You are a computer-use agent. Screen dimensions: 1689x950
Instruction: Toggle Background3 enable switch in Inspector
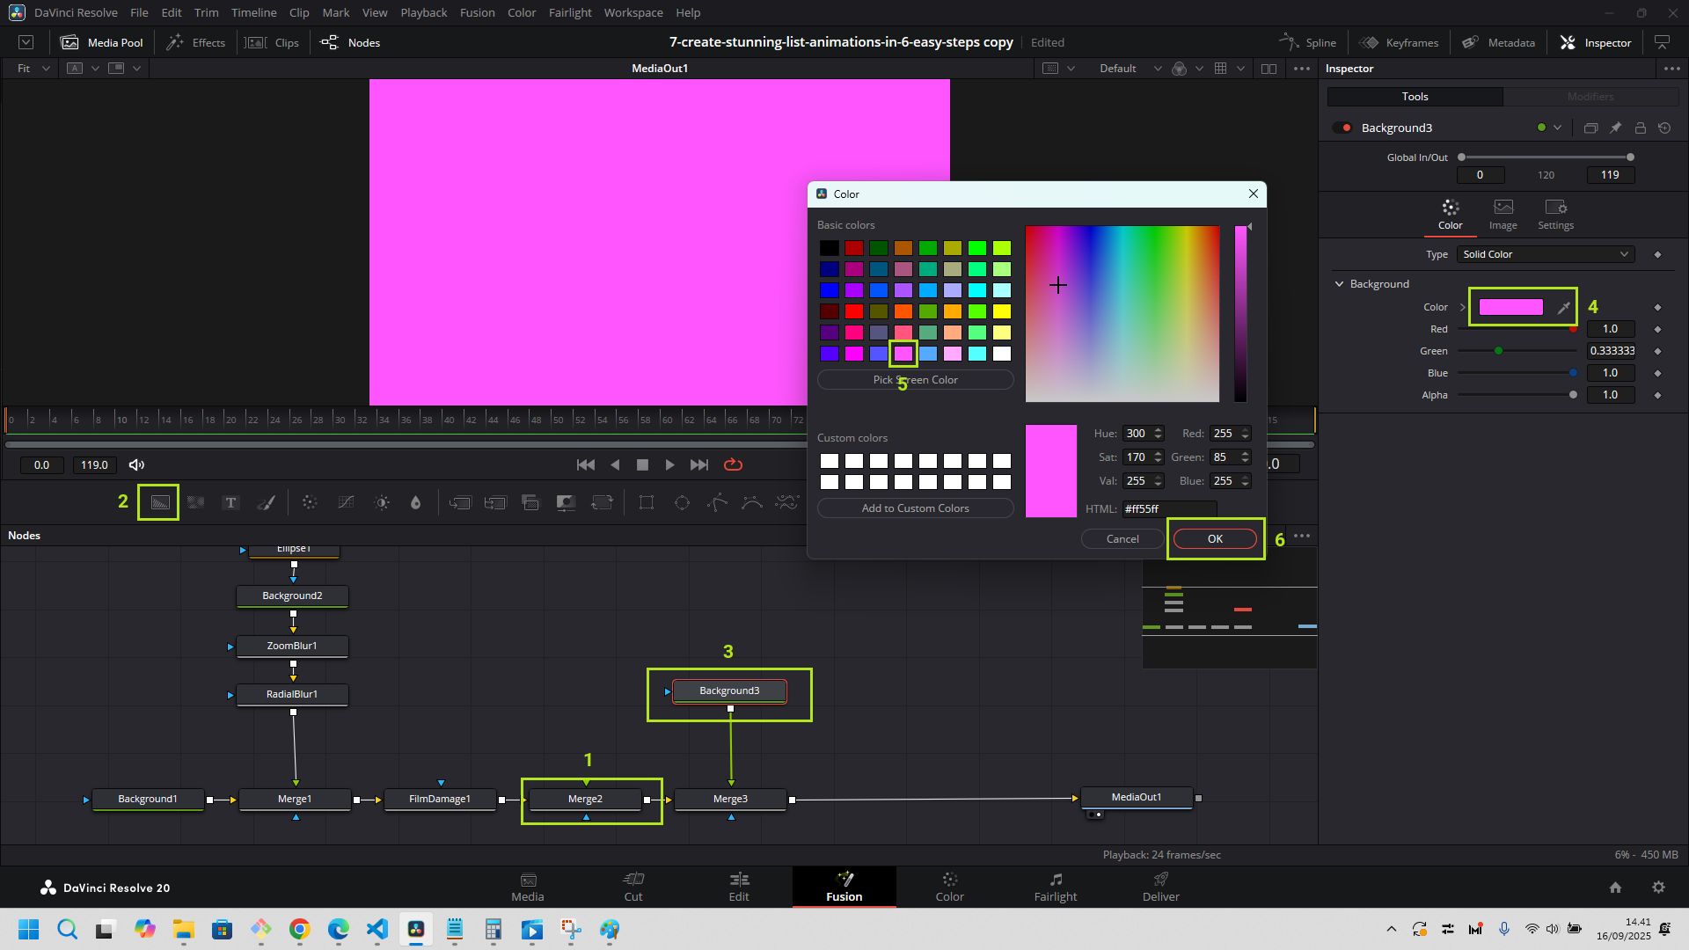pyautogui.click(x=1342, y=128)
